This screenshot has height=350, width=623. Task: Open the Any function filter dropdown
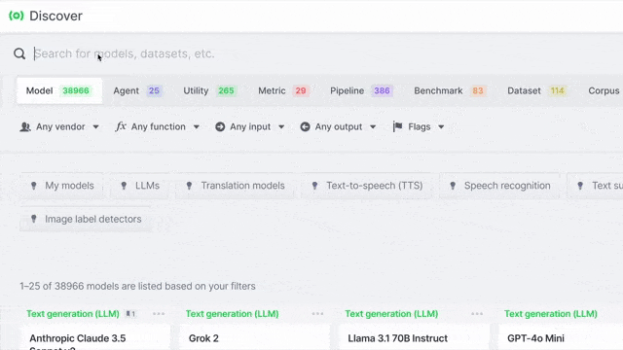[x=158, y=127]
